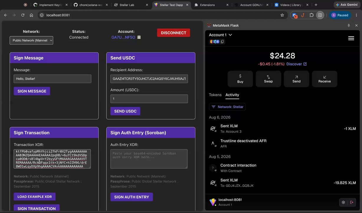Toggle the browser side panel icon
The height and width of the screenshot is (213, 362).
320,15
